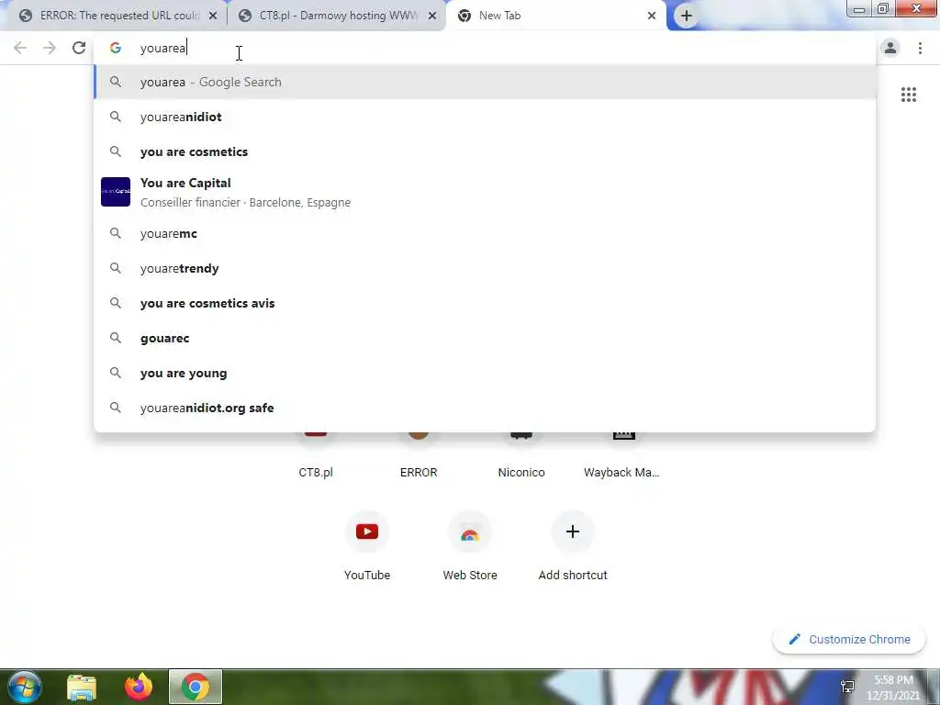Select the you are young suggestion
Screen dimensions: 940x705
click(x=485, y=373)
